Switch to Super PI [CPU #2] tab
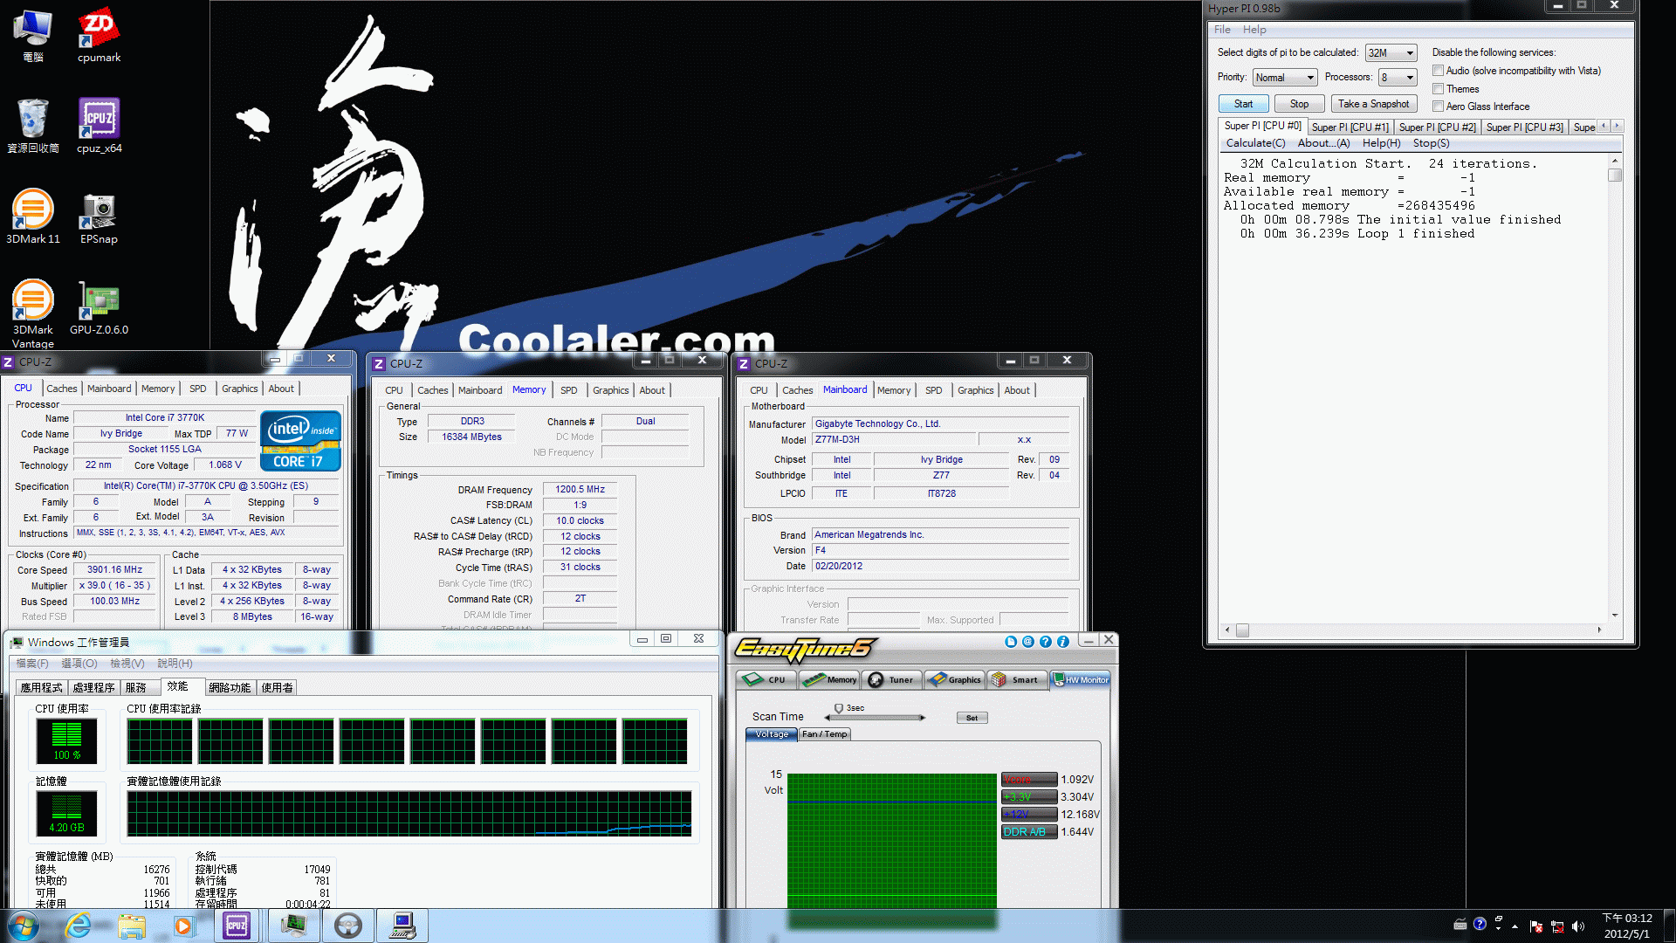1676x943 pixels. [x=1437, y=127]
